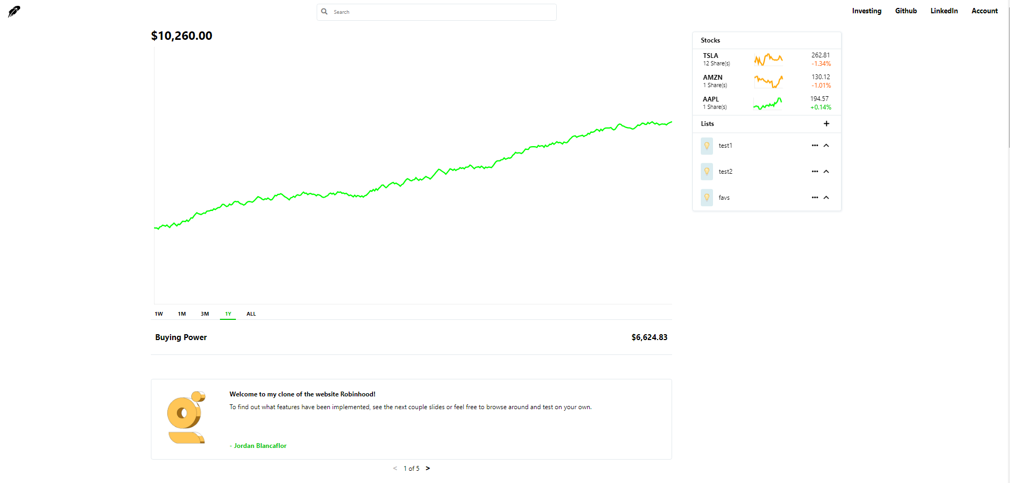Open three-dot menu for favs list
This screenshot has height=483, width=1010.
[x=814, y=198]
